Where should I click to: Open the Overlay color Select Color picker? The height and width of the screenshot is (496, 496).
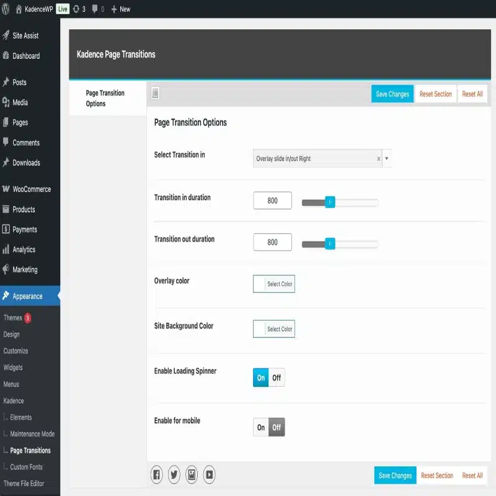click(x=274, y=284)
